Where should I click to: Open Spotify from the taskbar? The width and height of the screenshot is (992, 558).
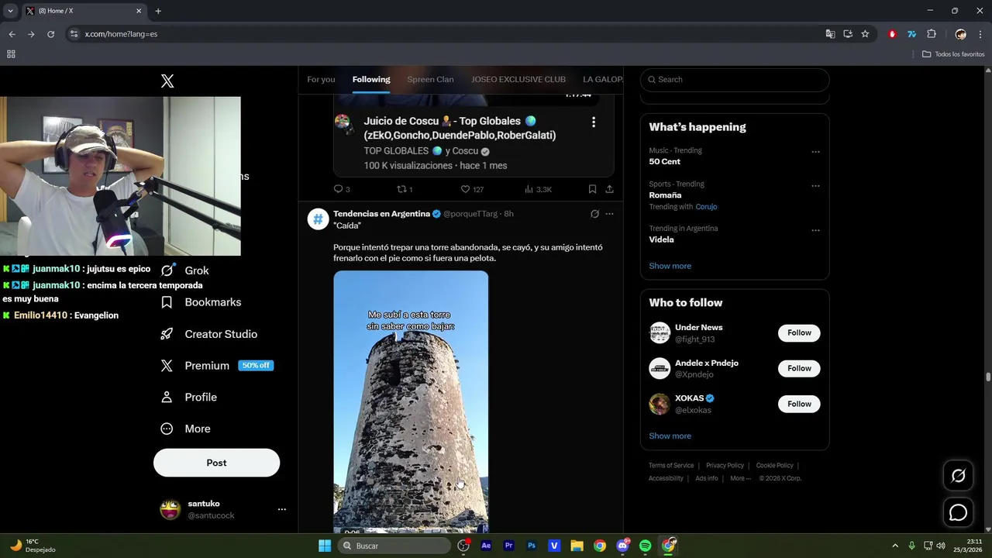point(645,546)
